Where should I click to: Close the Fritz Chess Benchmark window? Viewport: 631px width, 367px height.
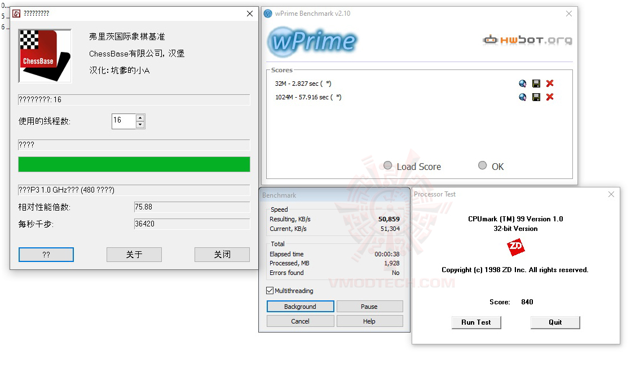click(250, 14)
